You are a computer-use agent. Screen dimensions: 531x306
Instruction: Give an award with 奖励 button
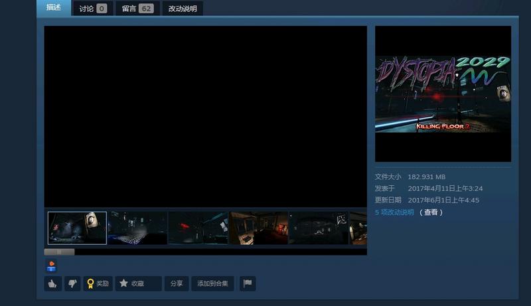[98, 283]
